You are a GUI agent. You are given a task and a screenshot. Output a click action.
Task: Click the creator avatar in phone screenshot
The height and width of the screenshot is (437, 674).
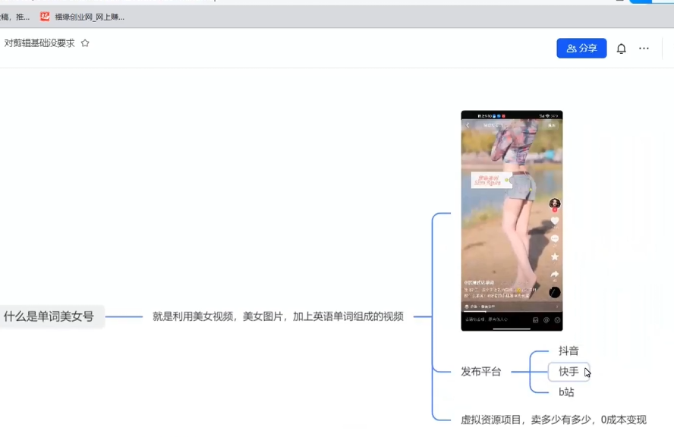555,203
